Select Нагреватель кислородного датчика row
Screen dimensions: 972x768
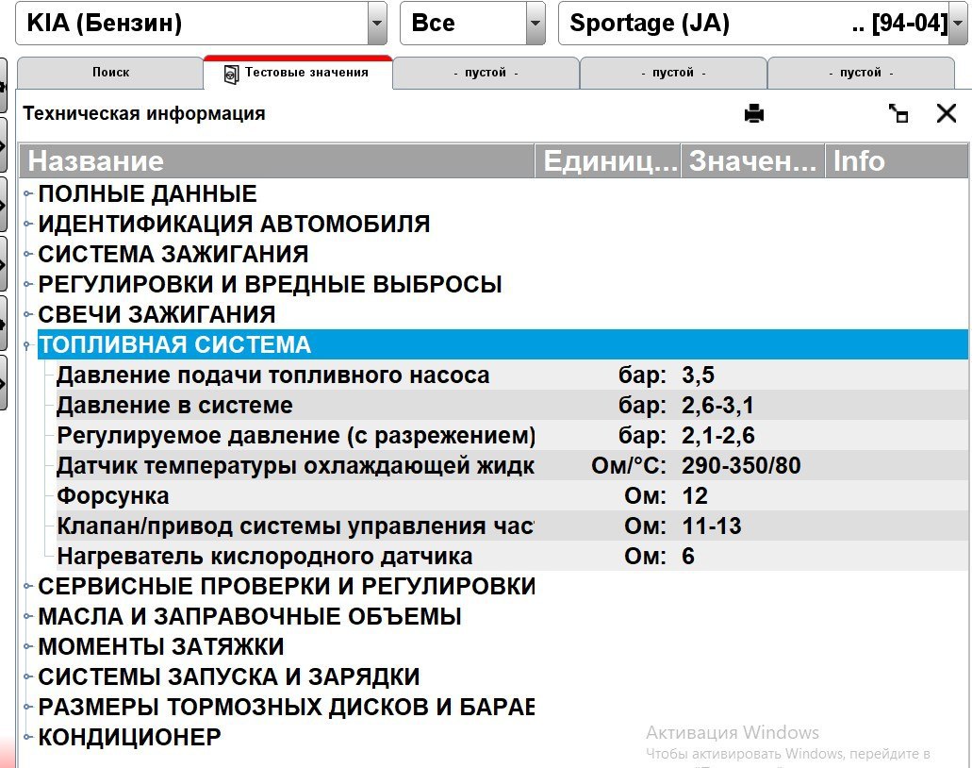tap(511, 556)
